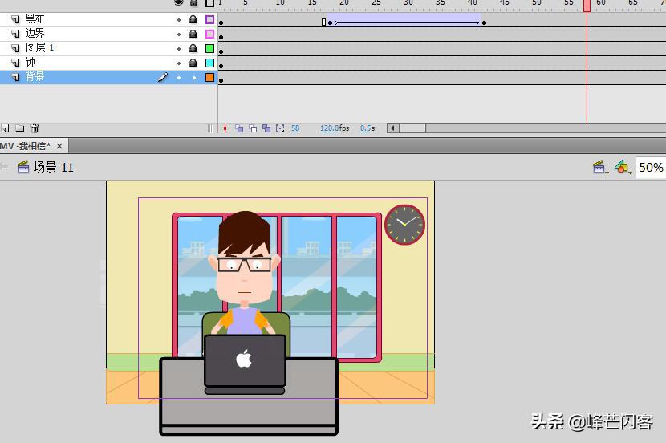Select the wall clock on the stage
Screen dimensions: 666x443
(x=404, y=225)
